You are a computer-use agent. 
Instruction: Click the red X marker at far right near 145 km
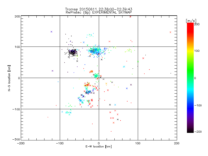tap(171, 32)
